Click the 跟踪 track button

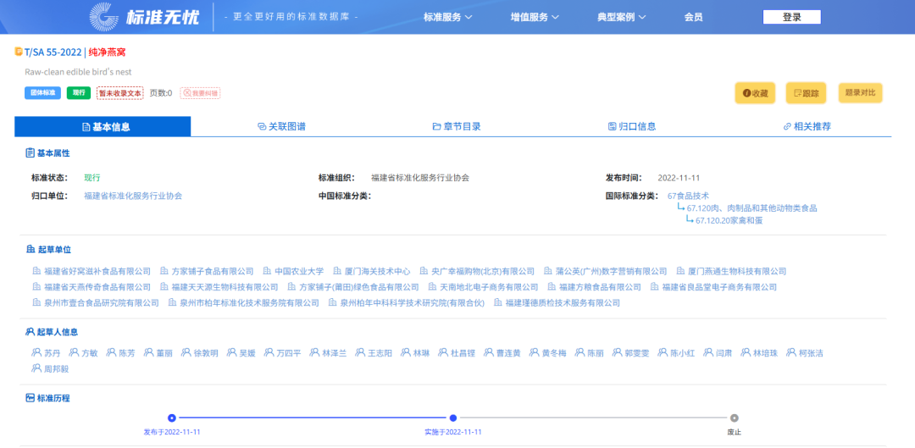(806, 93)
